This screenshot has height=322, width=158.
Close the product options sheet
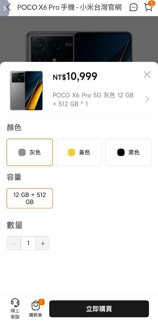(x=147, y=74)
